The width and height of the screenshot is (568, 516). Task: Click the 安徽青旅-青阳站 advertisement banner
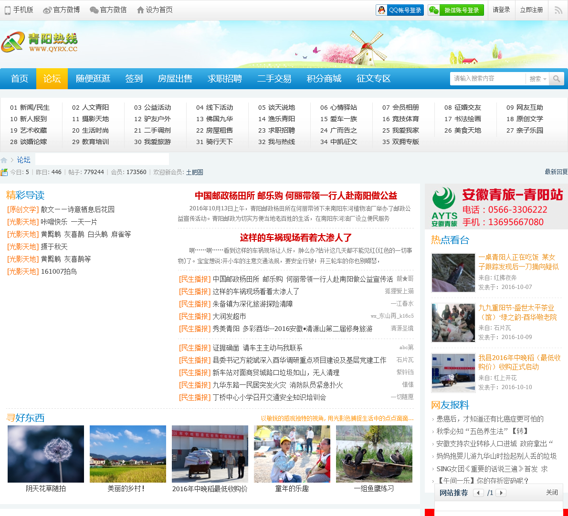tap(496, 206)
